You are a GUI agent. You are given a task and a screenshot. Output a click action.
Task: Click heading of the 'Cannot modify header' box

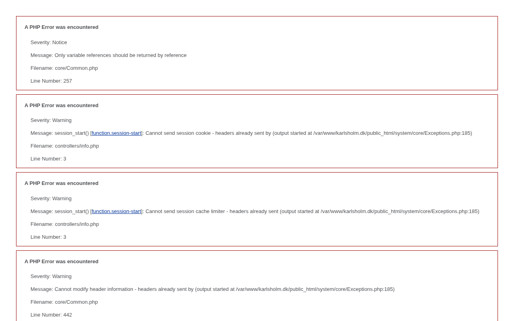(x=61, y=262)
